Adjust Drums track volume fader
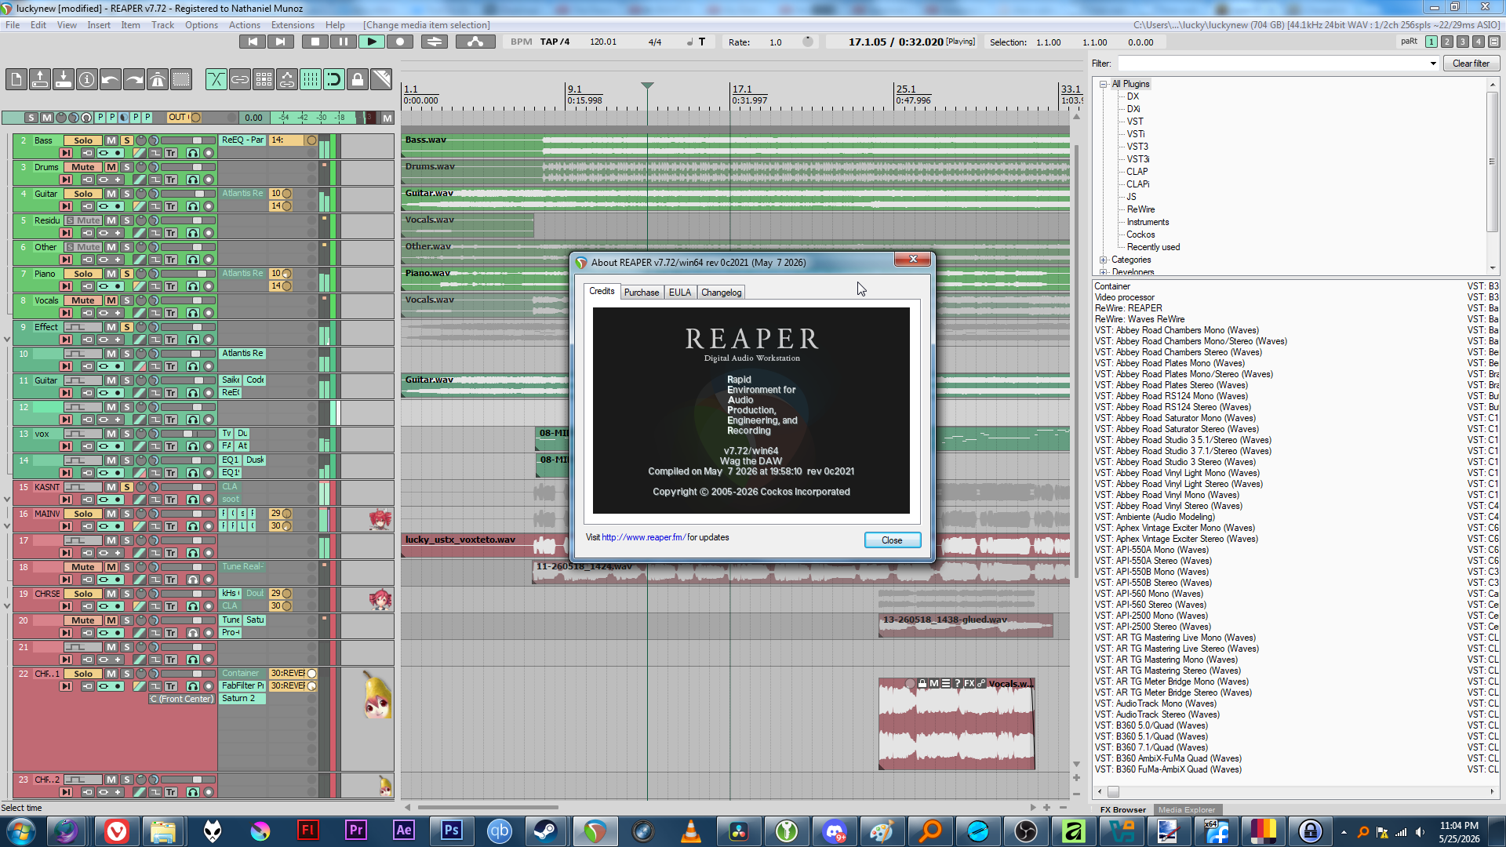Image resolution: width=1506 pixels, height=847 pixels. pos(187,167)
